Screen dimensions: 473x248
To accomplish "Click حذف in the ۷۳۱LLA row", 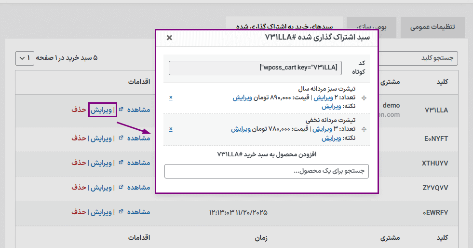I will coord(79,110).
